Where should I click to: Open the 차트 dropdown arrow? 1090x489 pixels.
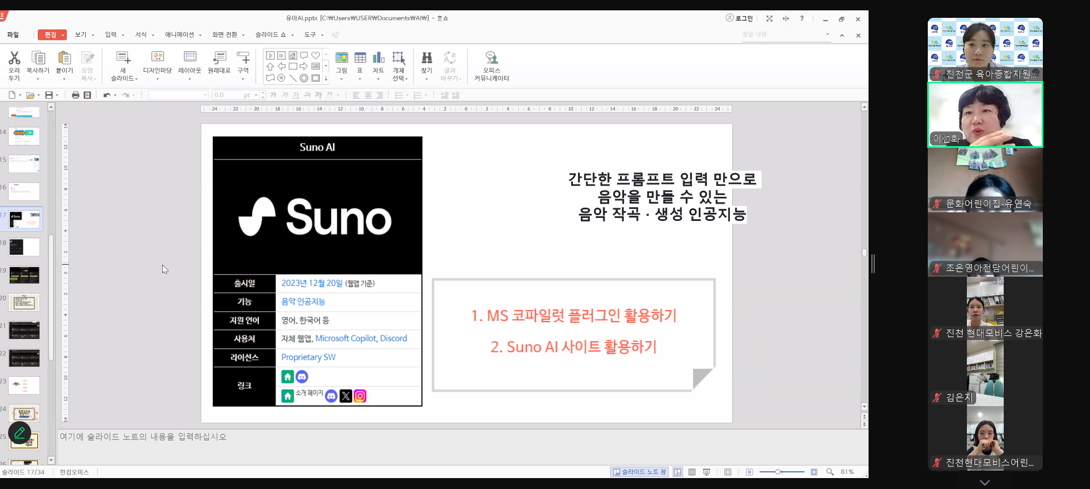[378, 79]
